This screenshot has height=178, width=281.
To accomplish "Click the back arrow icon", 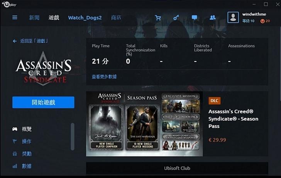I will [15, 41].
